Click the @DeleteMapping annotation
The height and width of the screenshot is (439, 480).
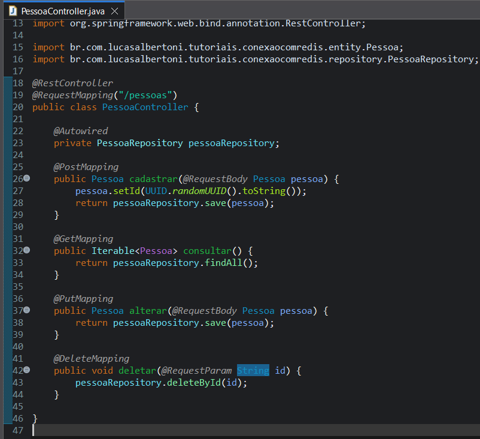pyautogui.click(x=91, y=358)
